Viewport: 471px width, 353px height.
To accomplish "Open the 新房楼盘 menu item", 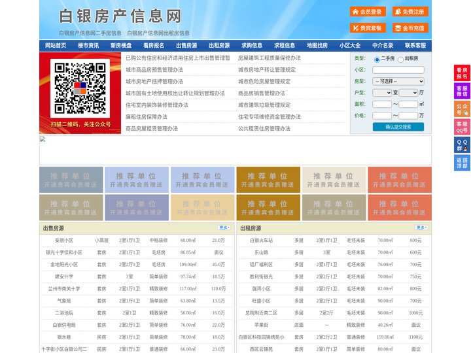I will 121,46.
